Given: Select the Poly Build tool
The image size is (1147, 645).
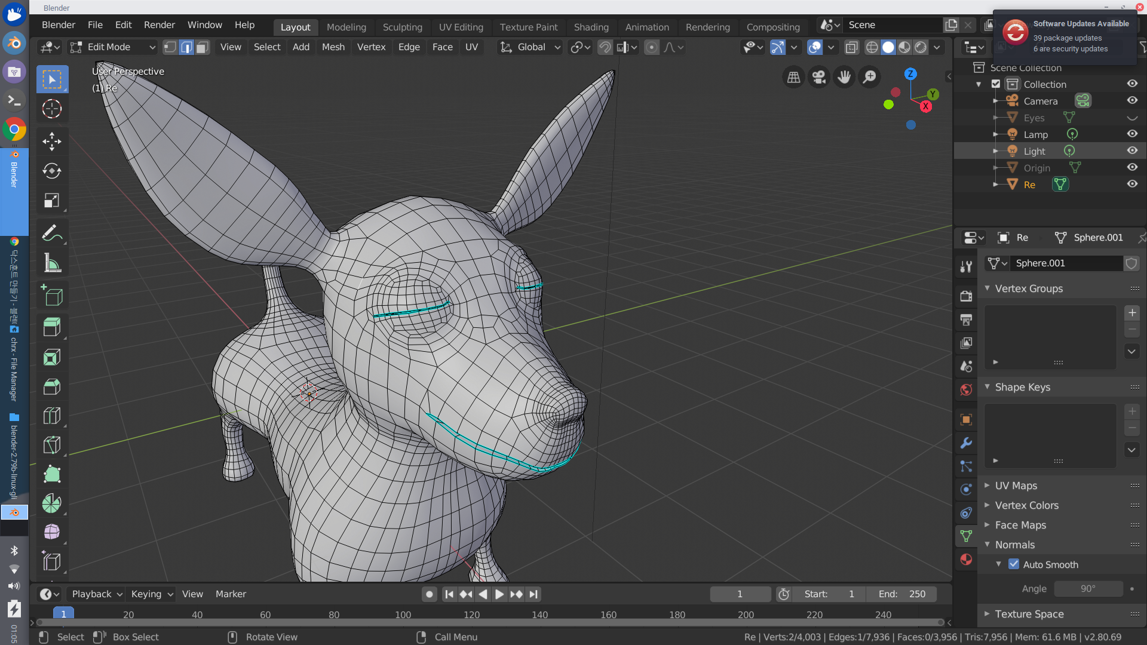Looking at the screenshot, I should click(x=52, y=474).
